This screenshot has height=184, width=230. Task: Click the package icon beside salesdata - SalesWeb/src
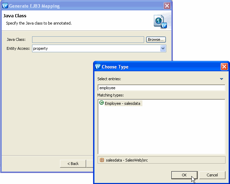pos(102,160)
